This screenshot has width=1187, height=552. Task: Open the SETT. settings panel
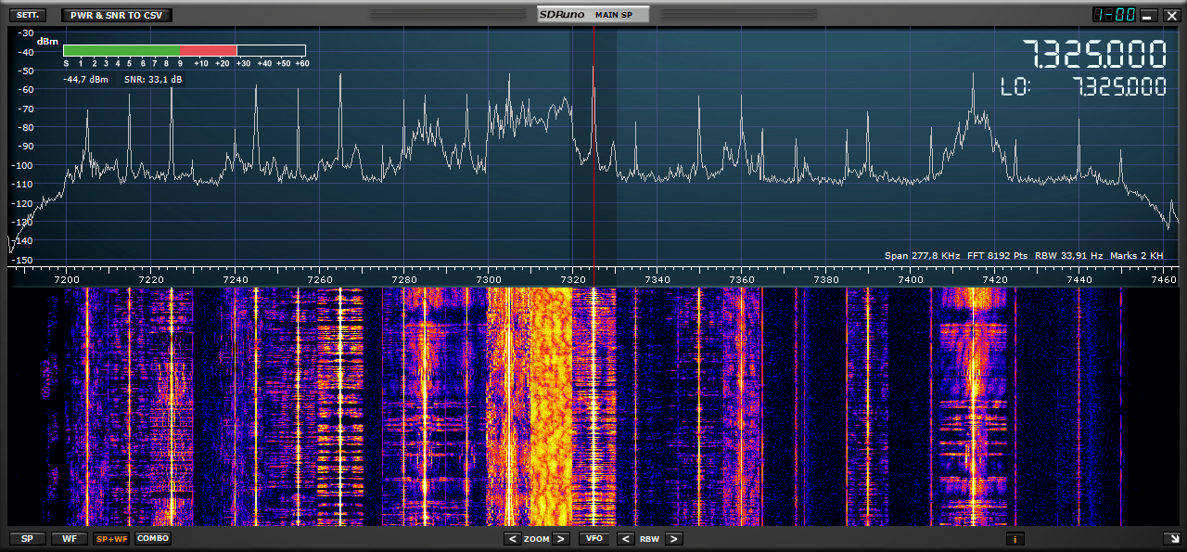[26, 15]
